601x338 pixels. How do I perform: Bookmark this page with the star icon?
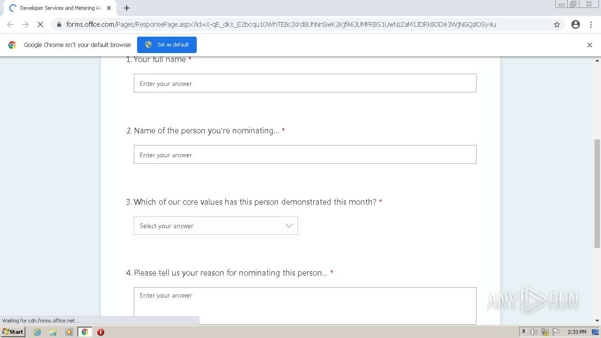coord(557,24)
